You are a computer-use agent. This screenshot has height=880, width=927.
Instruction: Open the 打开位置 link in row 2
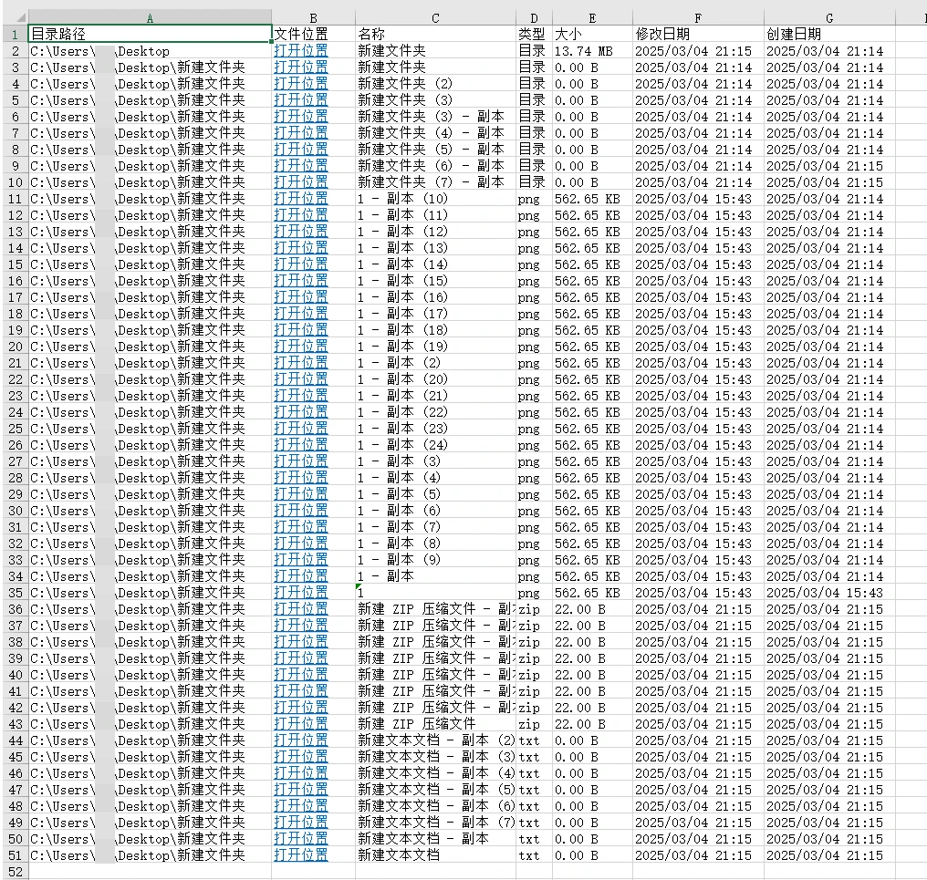pyautogui.click(x=300, y=51)
